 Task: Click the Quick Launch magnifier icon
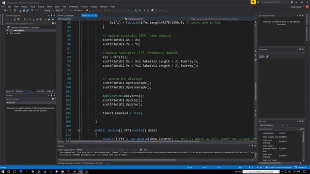click(292, 2)
